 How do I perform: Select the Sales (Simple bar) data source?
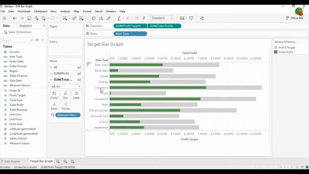[x=20, y=32]
